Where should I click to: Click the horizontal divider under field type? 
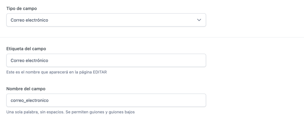click(152, 38)
